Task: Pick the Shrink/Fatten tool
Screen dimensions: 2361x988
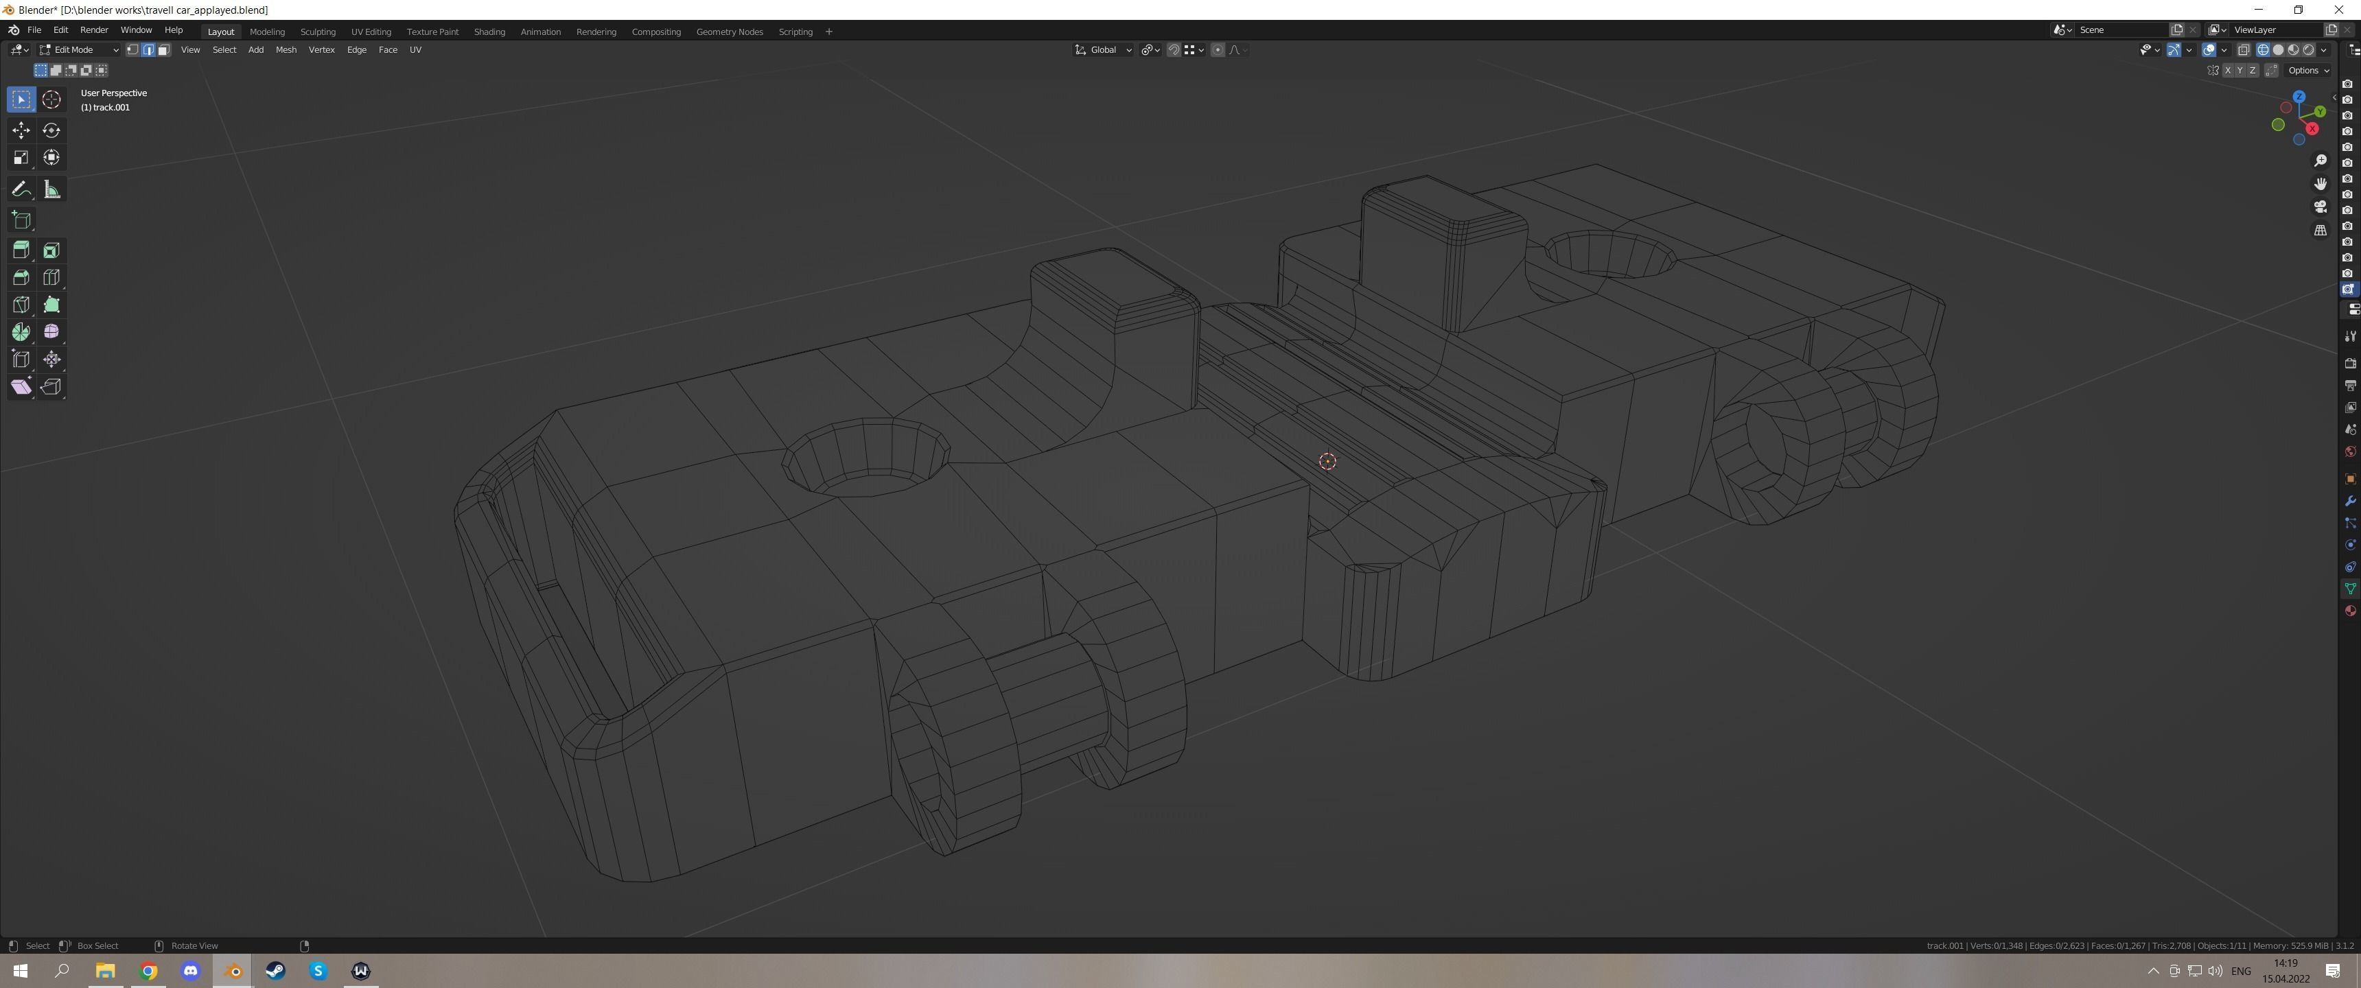Action: click(x=51, y=360)
